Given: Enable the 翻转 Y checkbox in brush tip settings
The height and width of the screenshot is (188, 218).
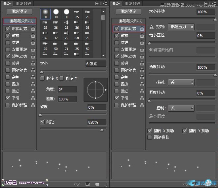Looking at the screenshot, I should pos(62,78).
